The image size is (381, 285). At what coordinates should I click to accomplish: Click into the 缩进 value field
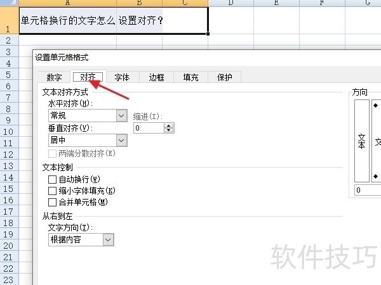(x=149, y=128)
